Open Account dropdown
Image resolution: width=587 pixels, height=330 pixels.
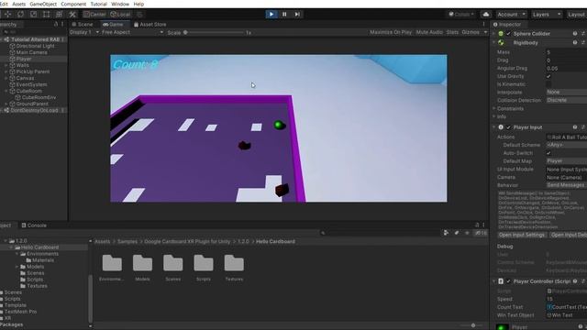point(511,15)
